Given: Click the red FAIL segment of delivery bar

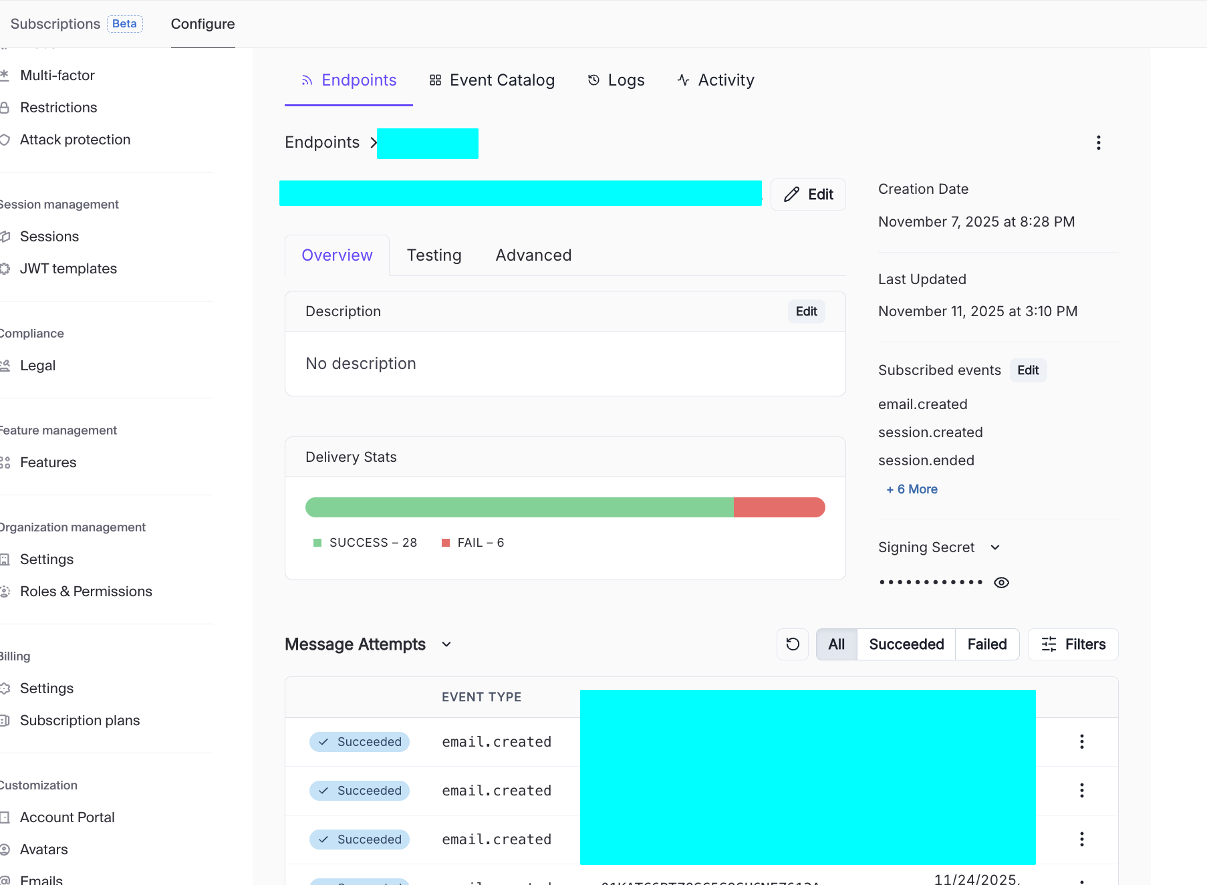Looking at the screenshot, I should coord(779,507).
